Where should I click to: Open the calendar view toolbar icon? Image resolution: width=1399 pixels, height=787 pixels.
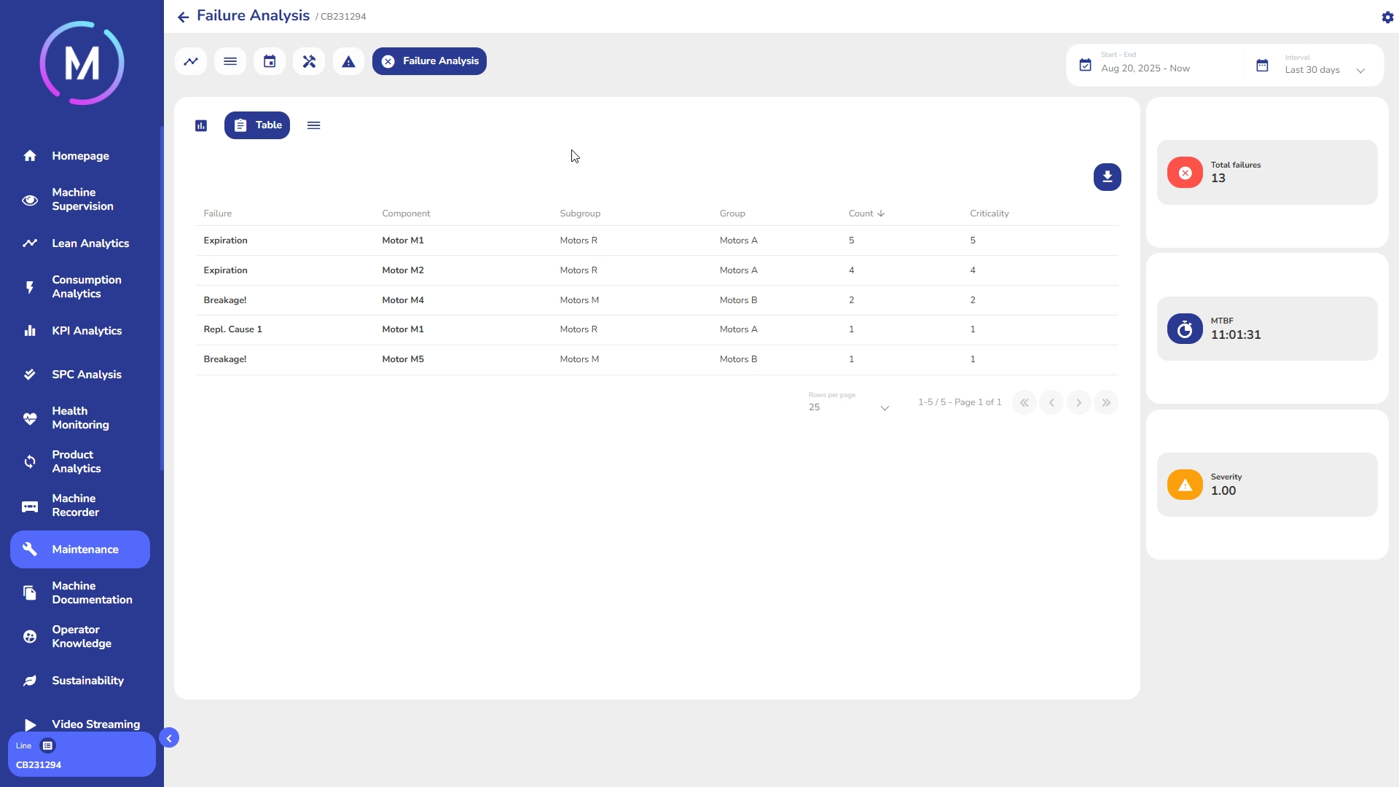pyautogui.click(x=270, y=61)
